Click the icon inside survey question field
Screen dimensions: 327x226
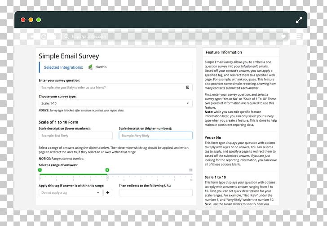tap(188, 87)
